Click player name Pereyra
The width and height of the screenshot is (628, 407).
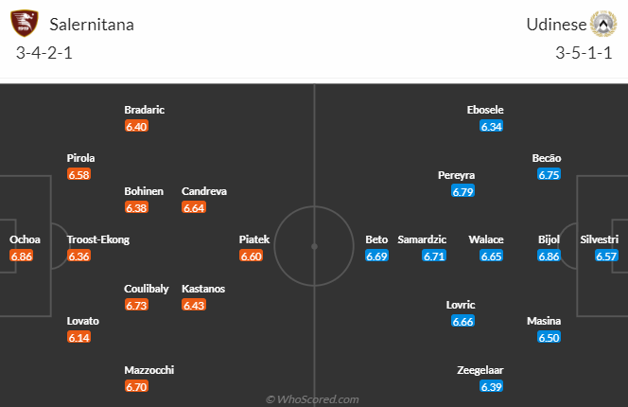click(456, 175)
